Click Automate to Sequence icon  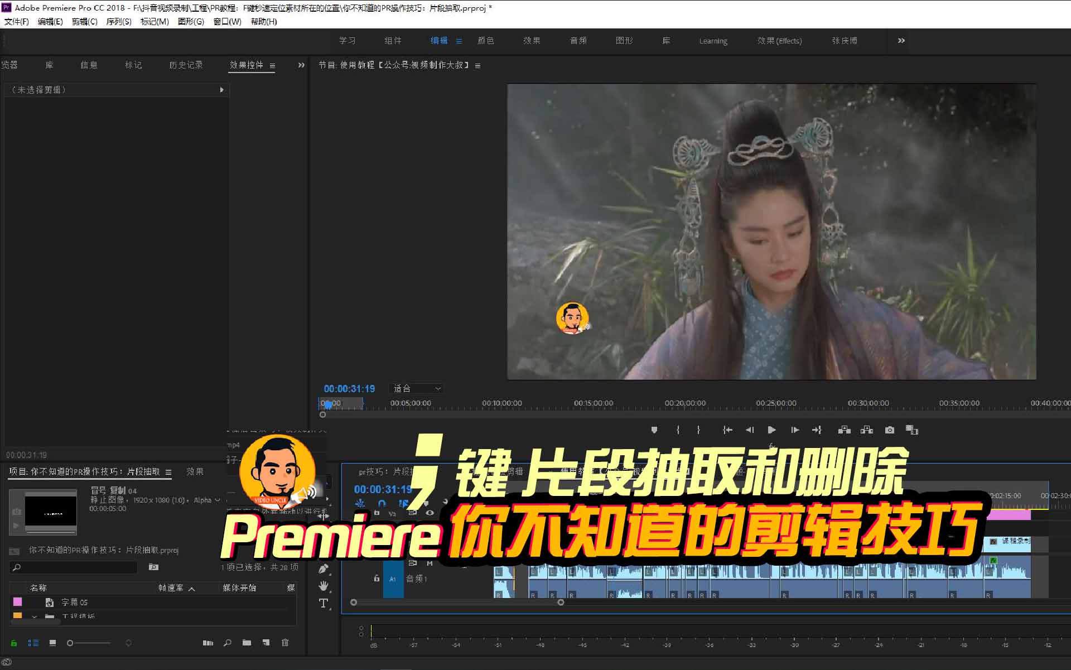[x=208, y=643]
